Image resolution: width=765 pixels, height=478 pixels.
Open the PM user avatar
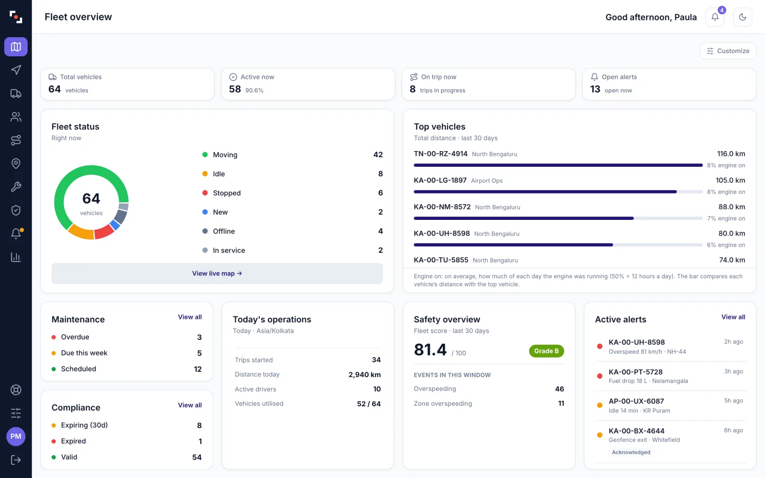(16, 436)
